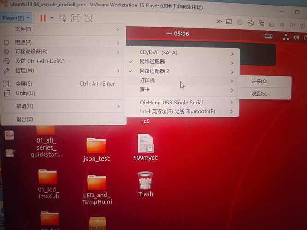Viewport: 307px width, 230px height.
Task: Select 可移动设备(R) menu entry
Action: 63,52
